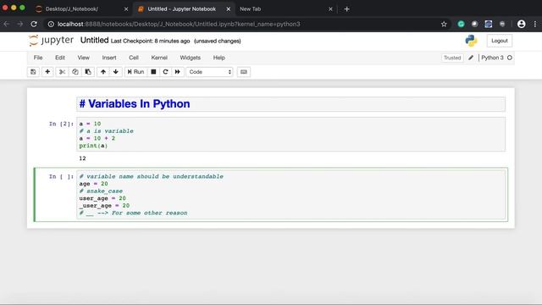Open the command palette keyboard icon
Image resolution: width=542 pixels, height=305 pixels.
(244, 72)
